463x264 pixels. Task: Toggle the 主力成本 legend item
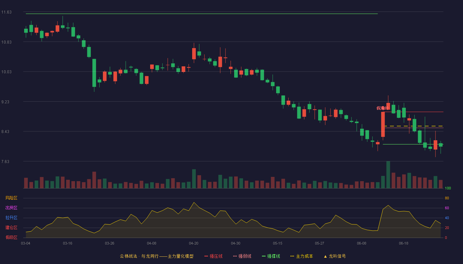tap(302, 256)
